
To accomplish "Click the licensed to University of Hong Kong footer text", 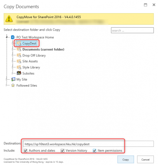I will tap(33, 162).
